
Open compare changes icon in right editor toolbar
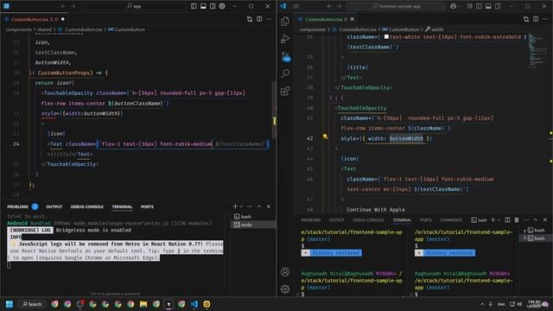(526, 19)
